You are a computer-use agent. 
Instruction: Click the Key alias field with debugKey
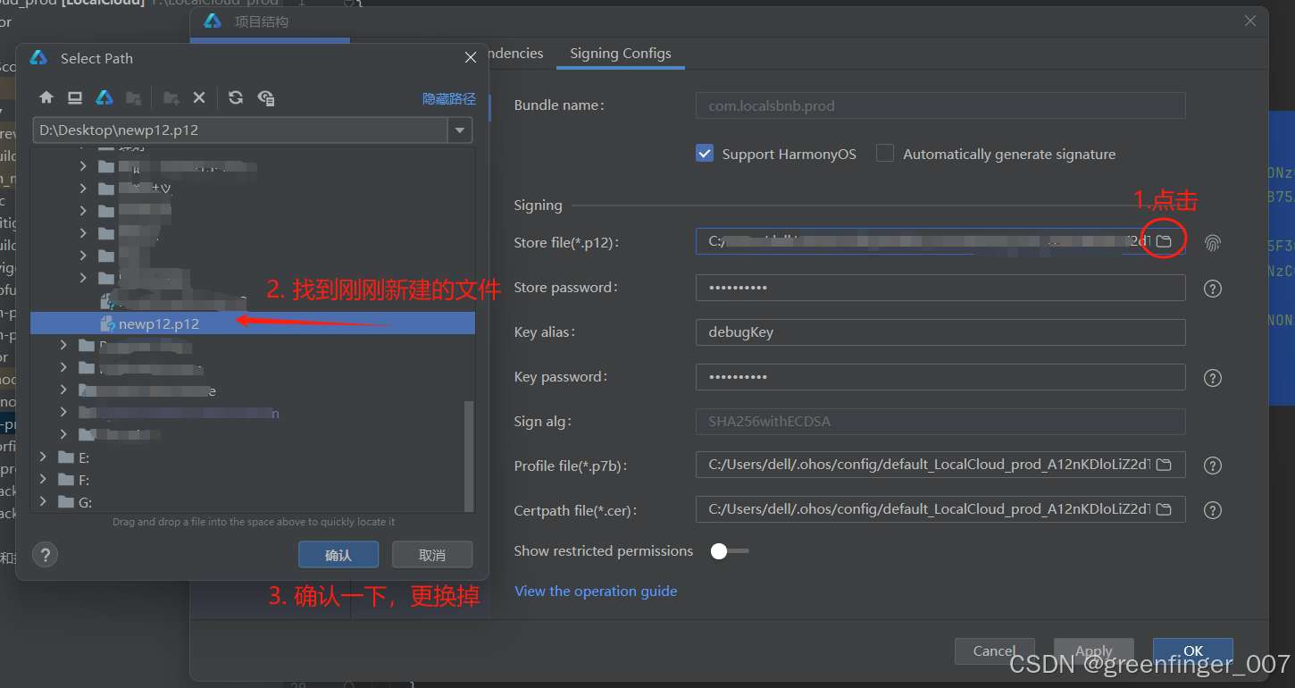pyautogui.click(x=940, y=332)
